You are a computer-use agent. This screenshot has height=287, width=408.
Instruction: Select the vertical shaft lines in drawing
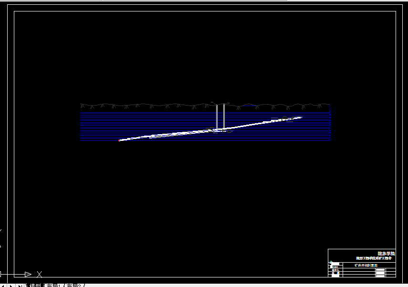pyautogui.click(x=220, y=117)
